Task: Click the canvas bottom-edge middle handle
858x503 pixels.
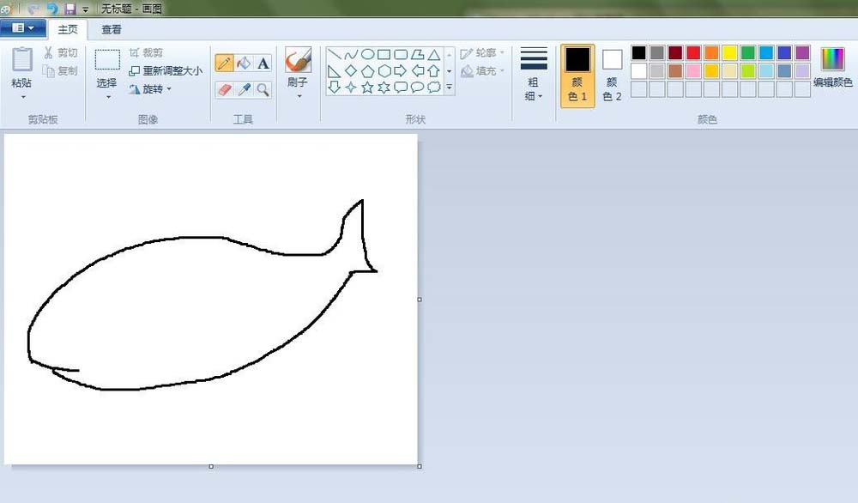Action: (x=211, y=466)
